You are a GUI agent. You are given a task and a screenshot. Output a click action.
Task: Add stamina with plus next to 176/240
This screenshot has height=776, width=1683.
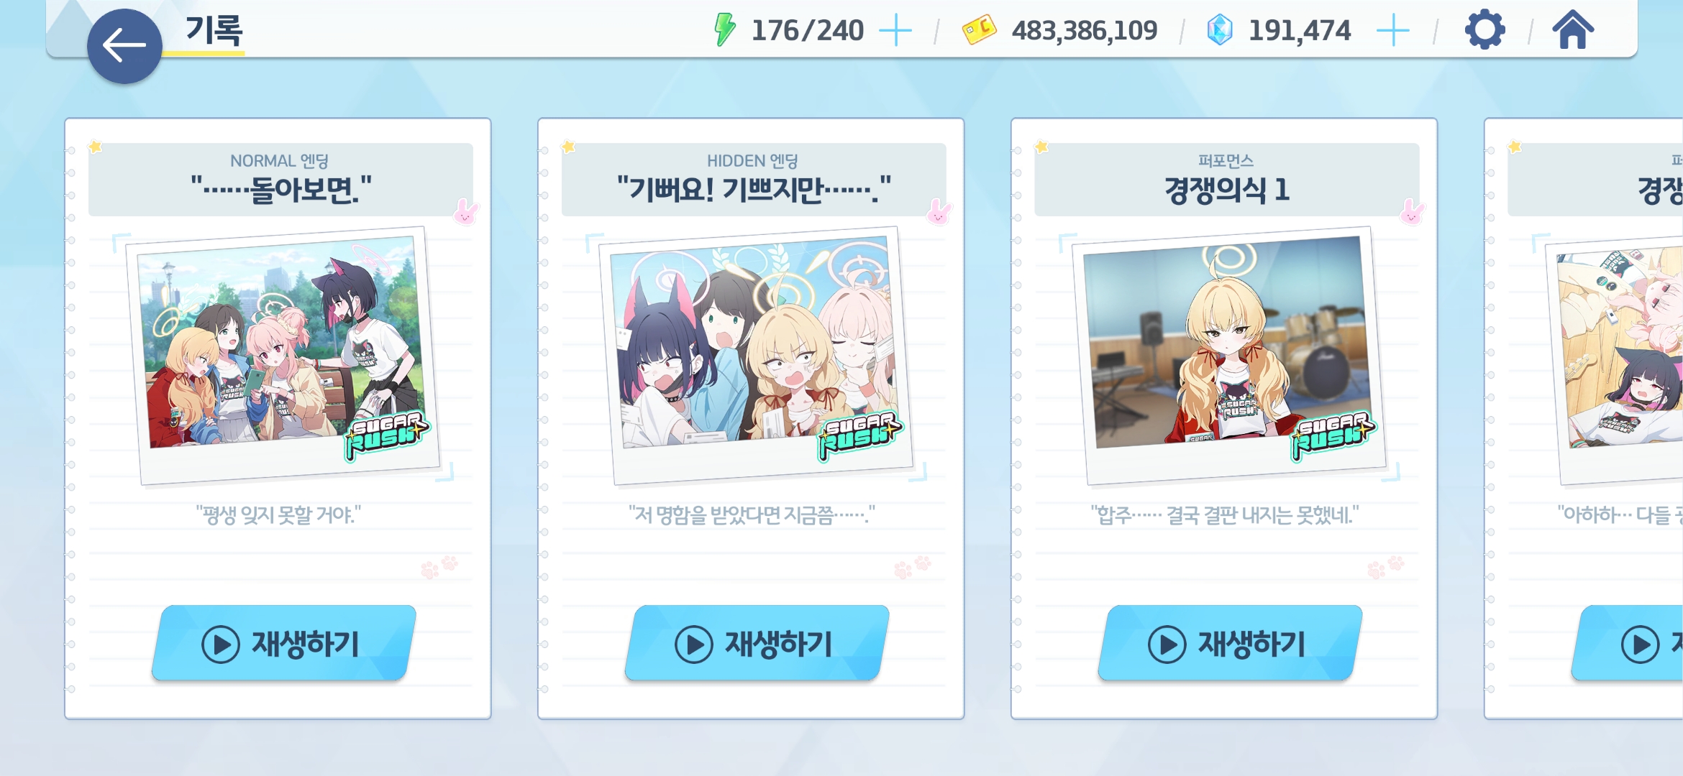coord(895,31)
